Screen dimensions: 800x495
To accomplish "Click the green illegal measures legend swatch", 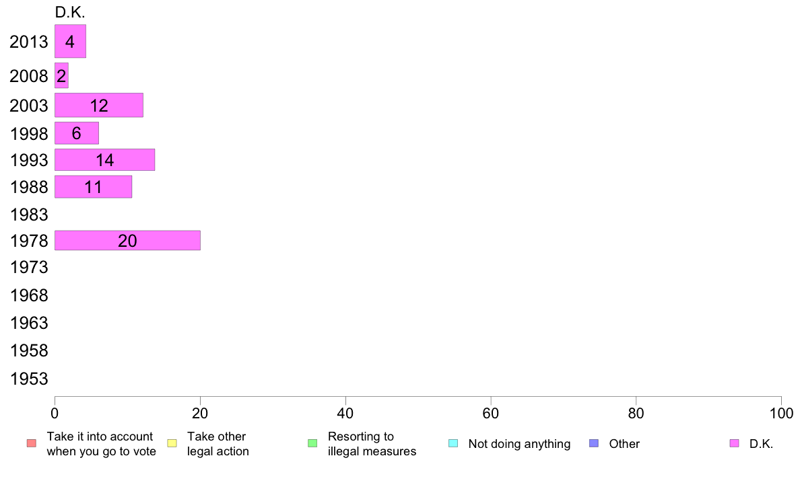I will pos(312,443).
